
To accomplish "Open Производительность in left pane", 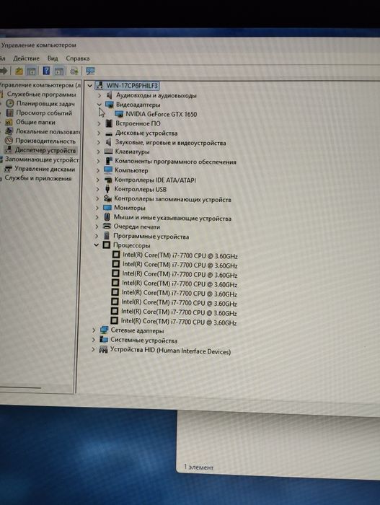I will pos(45,141).
